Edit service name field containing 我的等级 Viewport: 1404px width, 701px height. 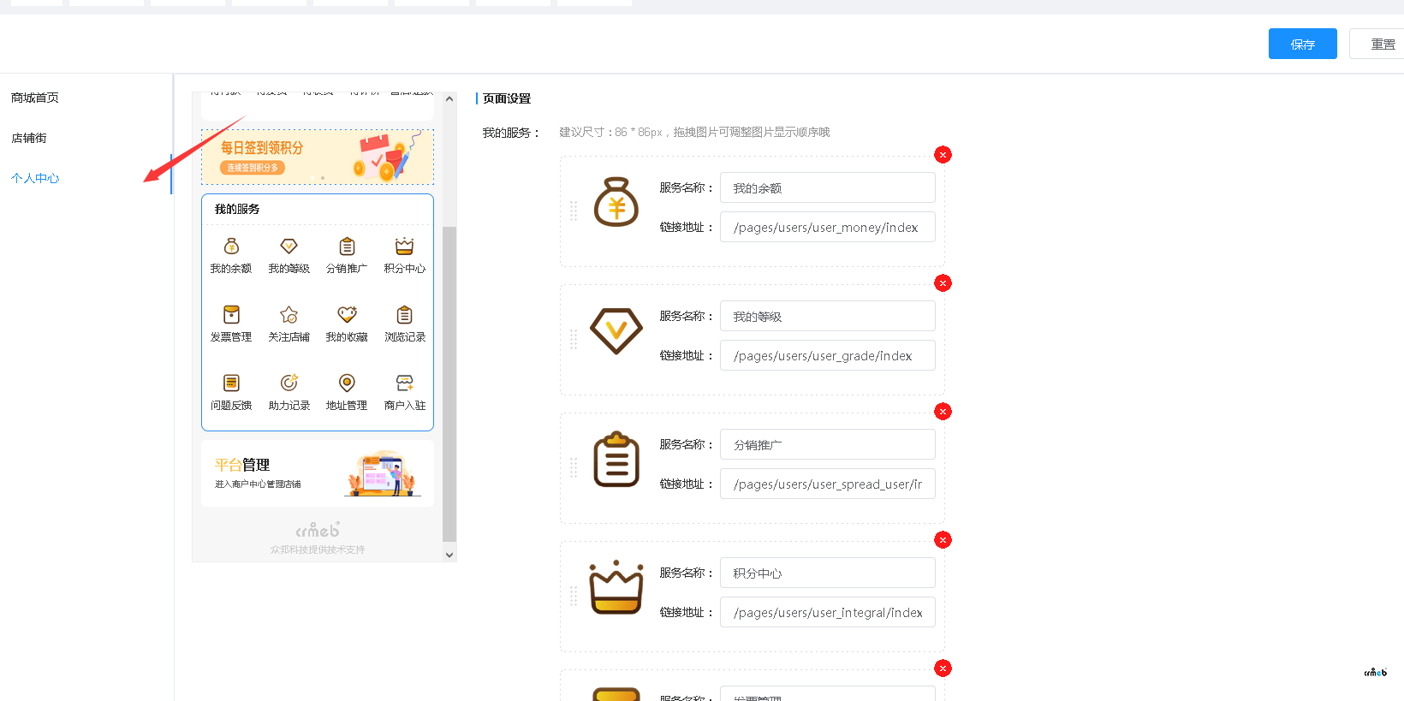click(x=827, y=316)
